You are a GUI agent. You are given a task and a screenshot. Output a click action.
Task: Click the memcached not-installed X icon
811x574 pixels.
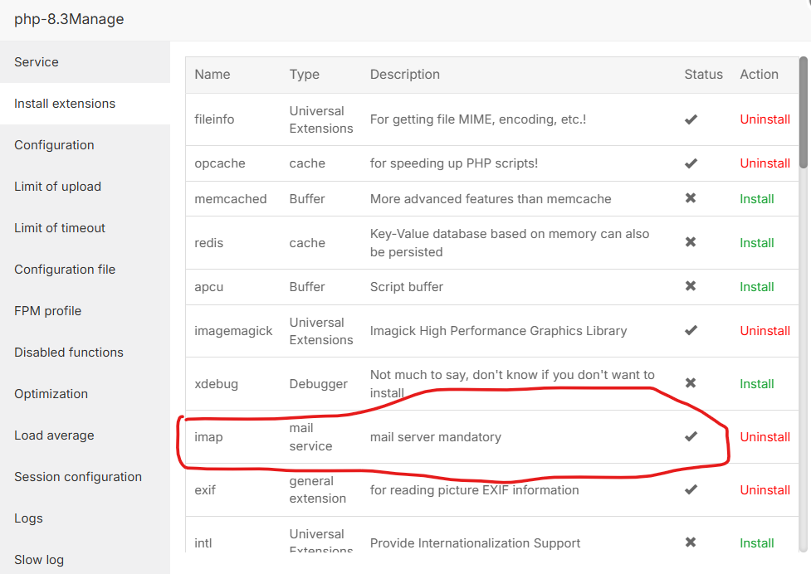point(691,198)
